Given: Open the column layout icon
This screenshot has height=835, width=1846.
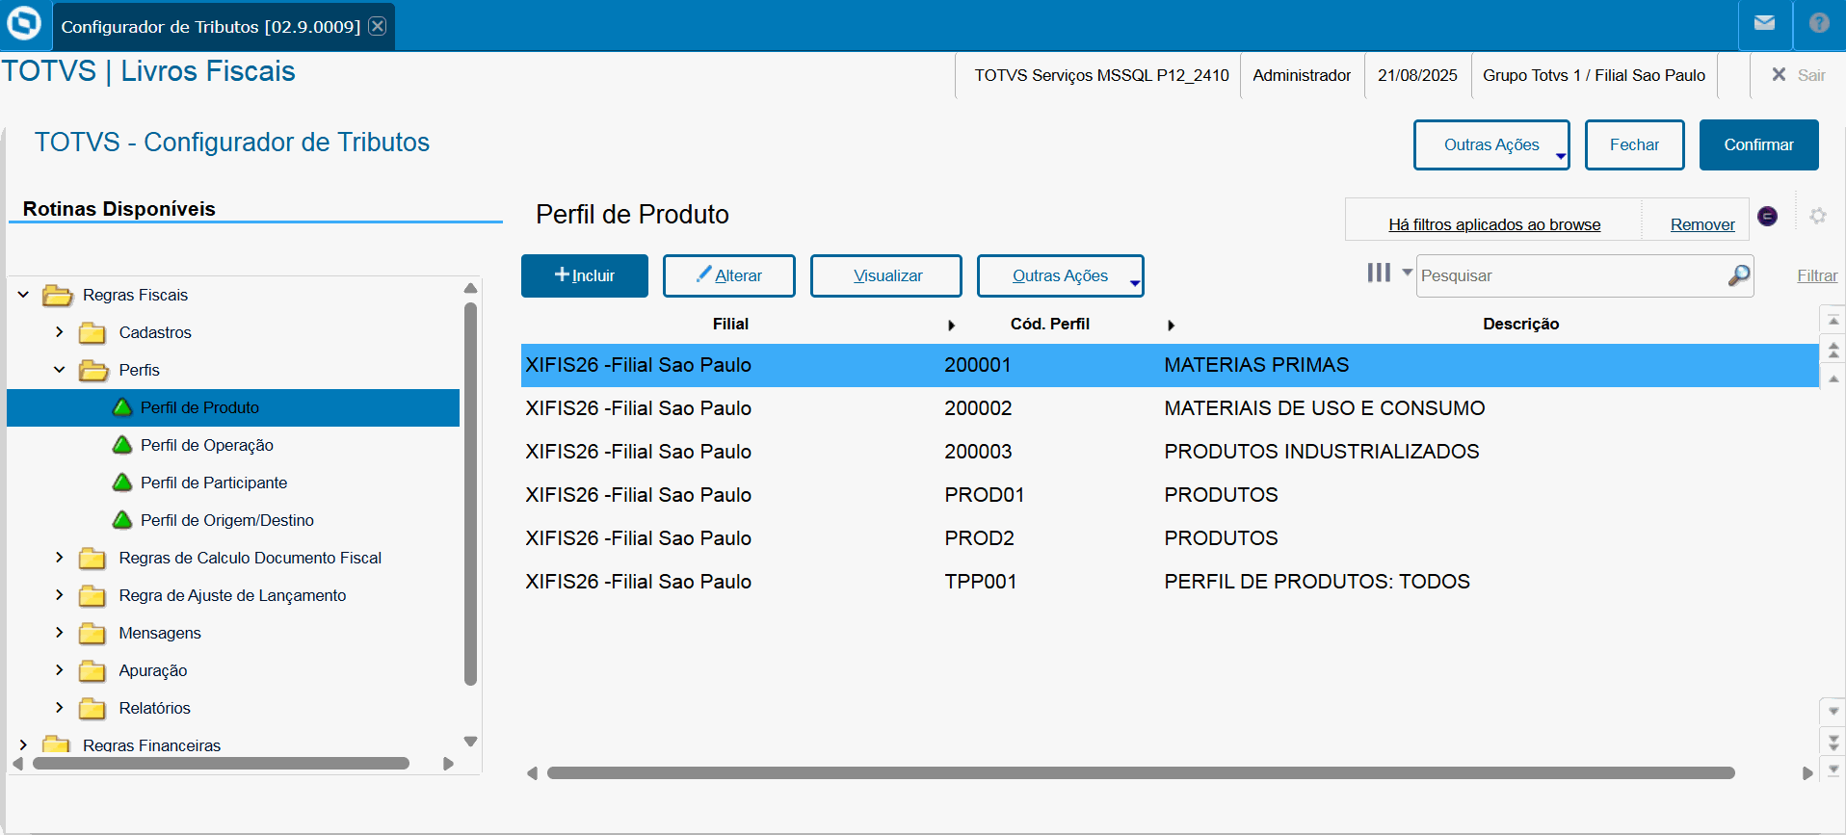Looking at the screenshot, I should tap(1379, 274).
